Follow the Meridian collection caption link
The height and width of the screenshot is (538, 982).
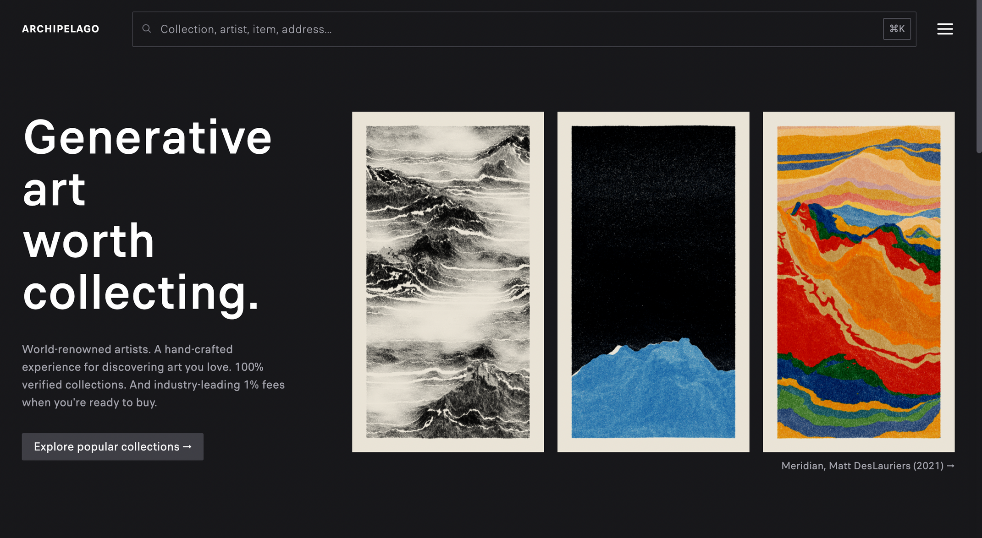click(802, 466)
